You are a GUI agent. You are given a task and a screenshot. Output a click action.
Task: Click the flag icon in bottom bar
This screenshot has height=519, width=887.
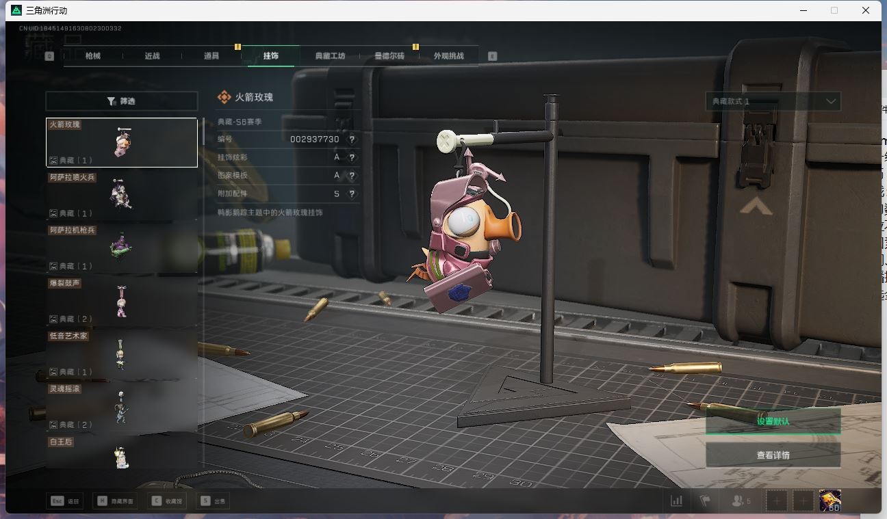point(705,501)
